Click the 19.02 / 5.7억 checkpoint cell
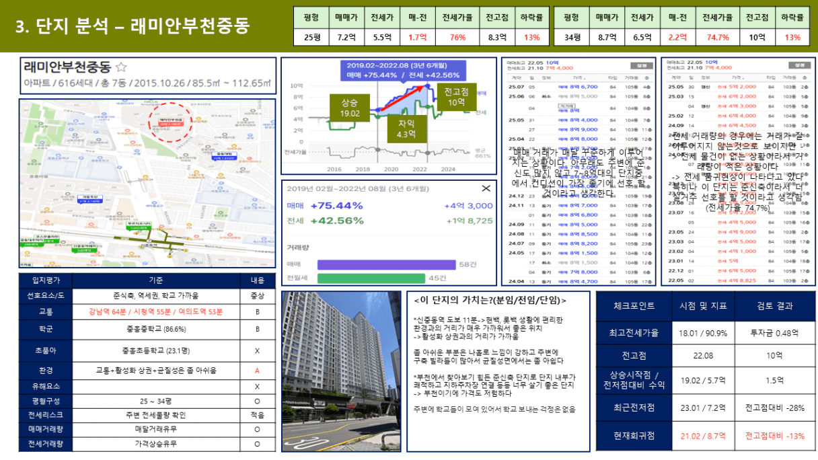This screenshot has height=460, width=818. (x=702, y=380)
